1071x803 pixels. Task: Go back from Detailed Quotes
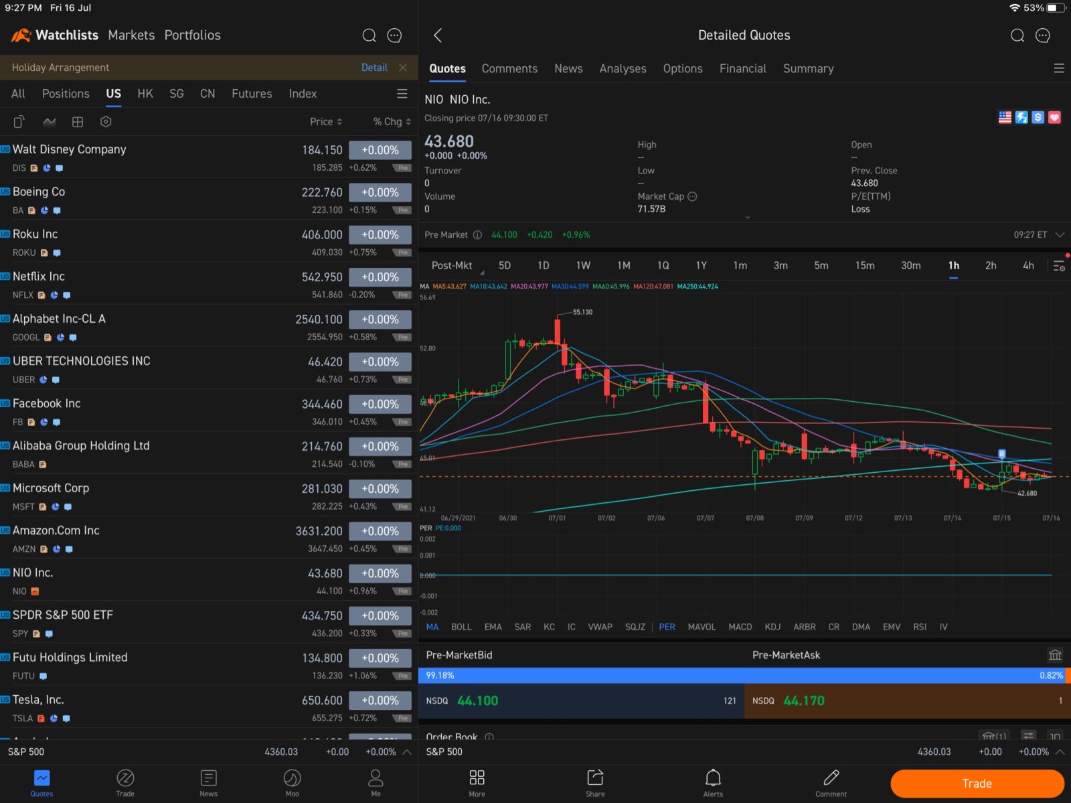coord(438,35)
